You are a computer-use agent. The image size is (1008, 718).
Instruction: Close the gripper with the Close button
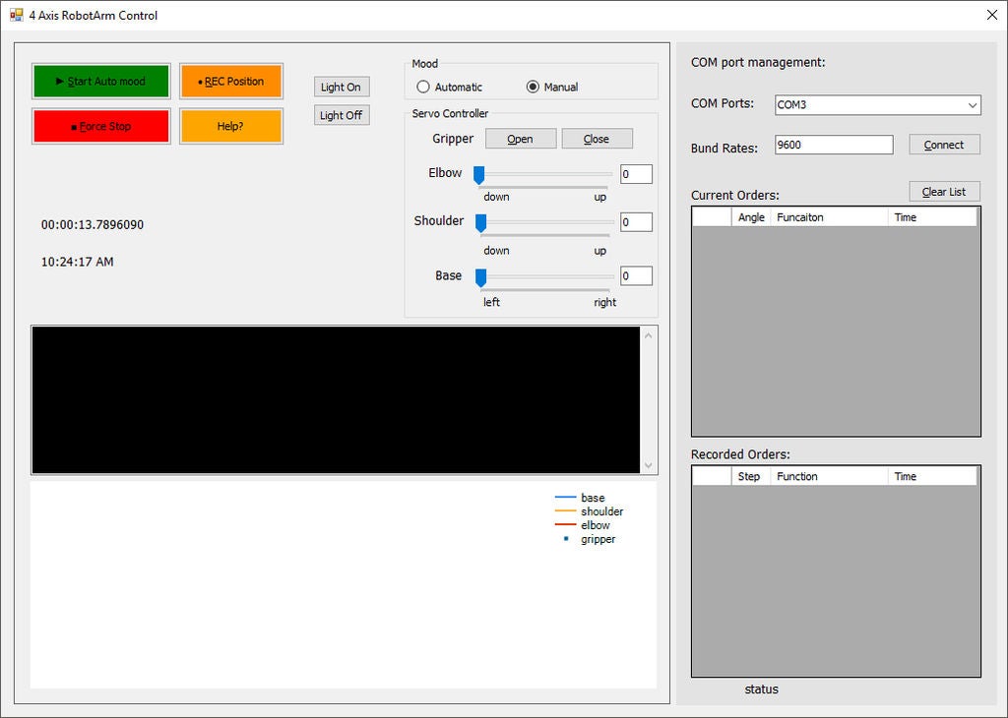pyautogui.click(x=597, y=139)
